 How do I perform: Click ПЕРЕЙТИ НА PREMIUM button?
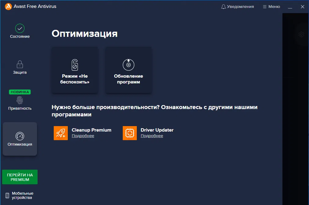(x=20, y=177)
